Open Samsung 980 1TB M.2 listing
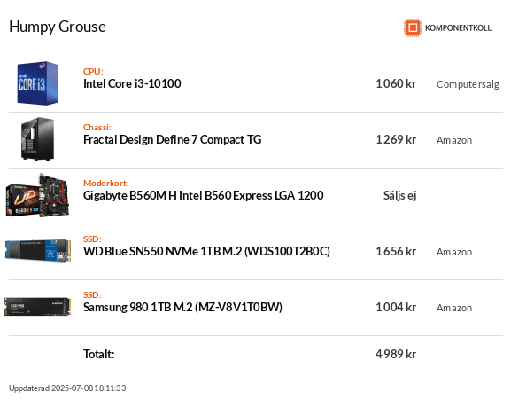 click(182, 308)
